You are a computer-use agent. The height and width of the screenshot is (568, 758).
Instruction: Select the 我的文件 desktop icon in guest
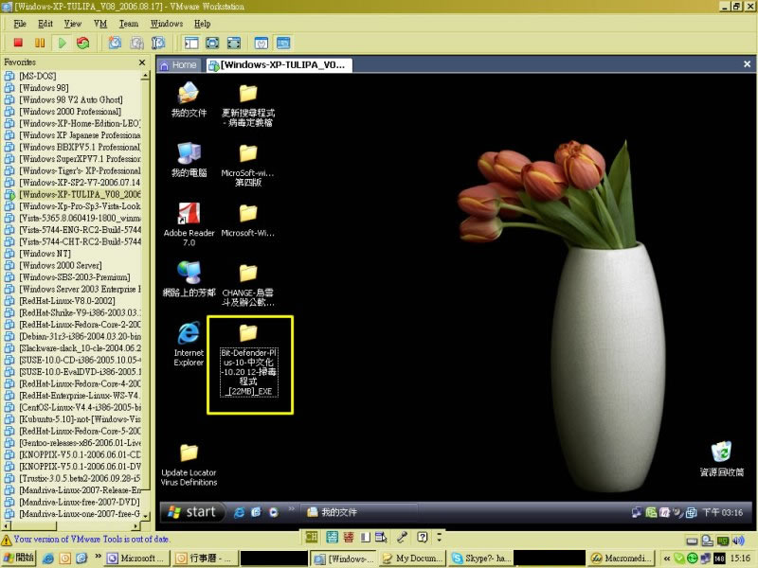(189, 99)
